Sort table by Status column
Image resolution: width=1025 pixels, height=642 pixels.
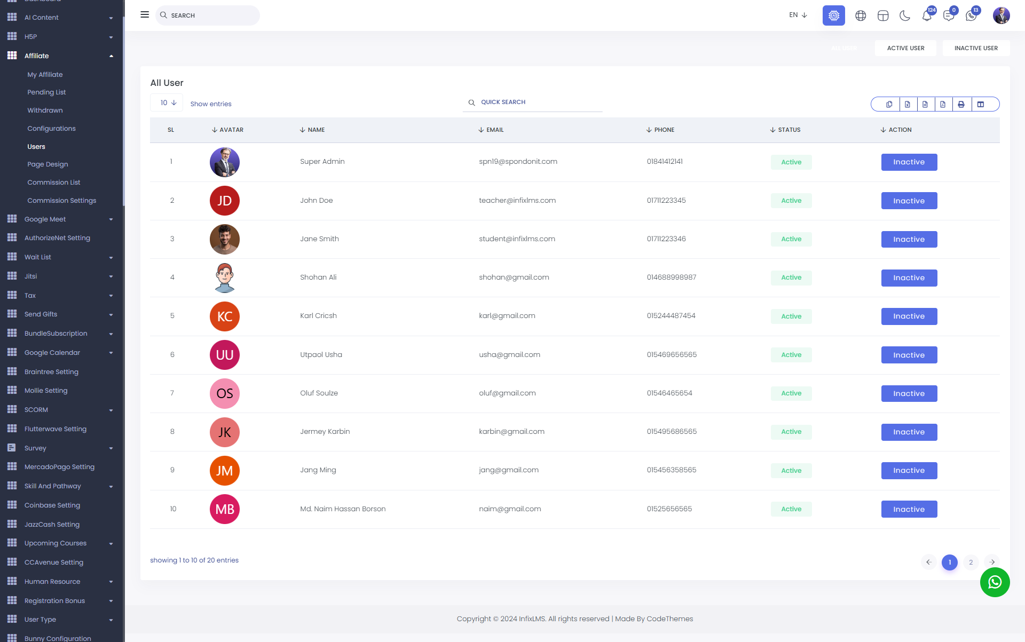785,130
